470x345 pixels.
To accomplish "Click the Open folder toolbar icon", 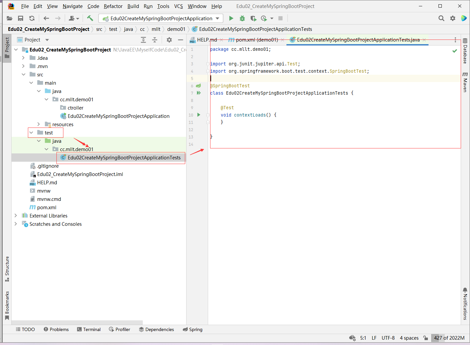I will 10,18.
